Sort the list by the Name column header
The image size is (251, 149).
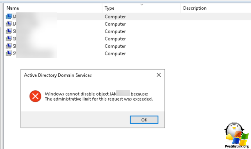[x=13, y=8]
